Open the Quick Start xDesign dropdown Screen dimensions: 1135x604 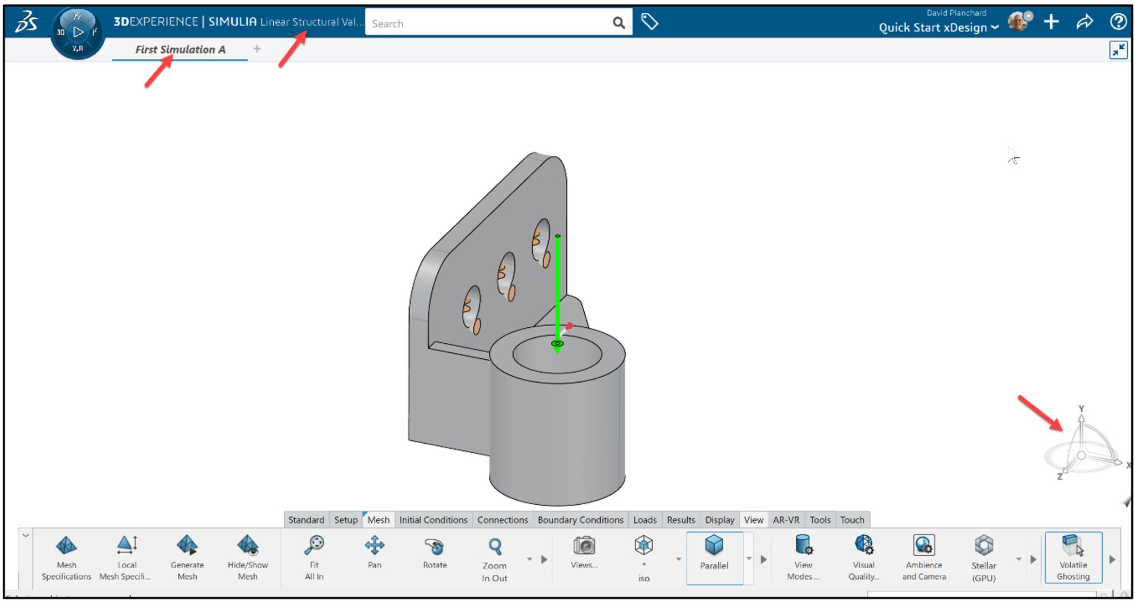point(938,27)
